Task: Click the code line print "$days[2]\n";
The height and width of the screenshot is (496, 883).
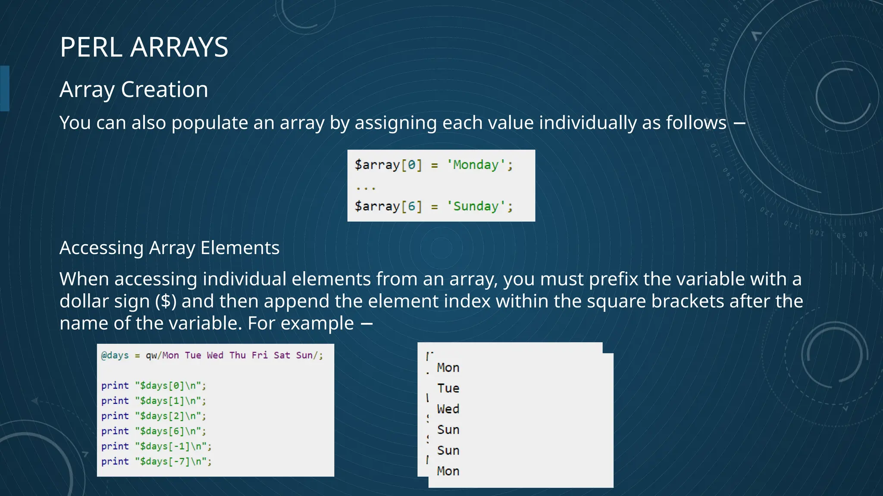Action: 153,416
